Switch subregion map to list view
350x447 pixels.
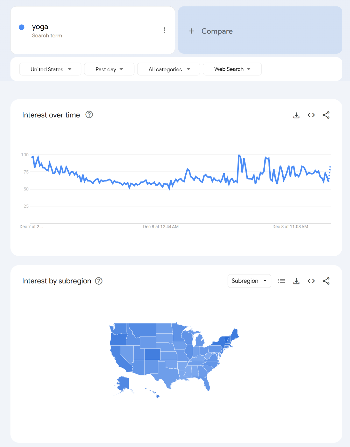[x=281, y=281]
